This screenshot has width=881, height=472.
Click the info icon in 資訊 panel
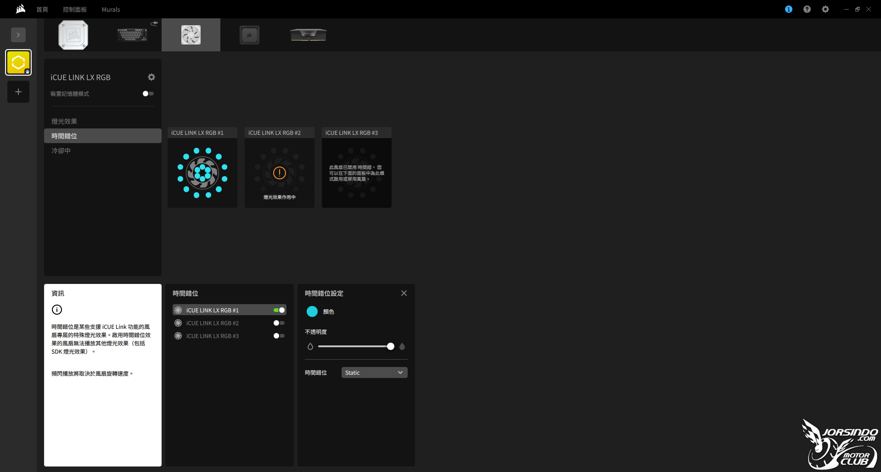[57, 310]
